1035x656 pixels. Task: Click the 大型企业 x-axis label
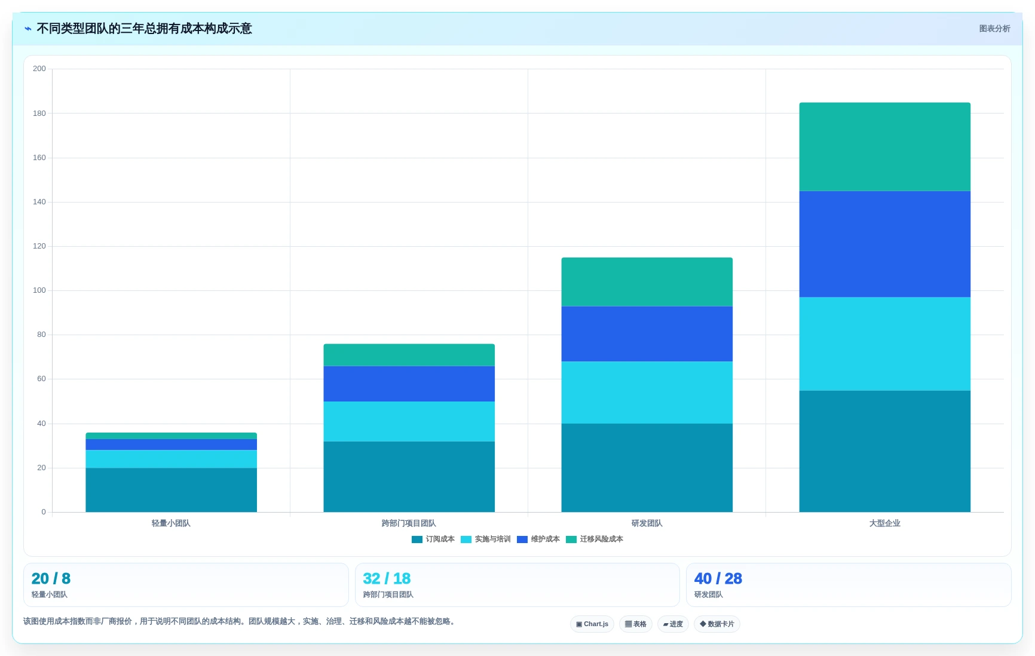pyautogui.click(x=885, y=523)
